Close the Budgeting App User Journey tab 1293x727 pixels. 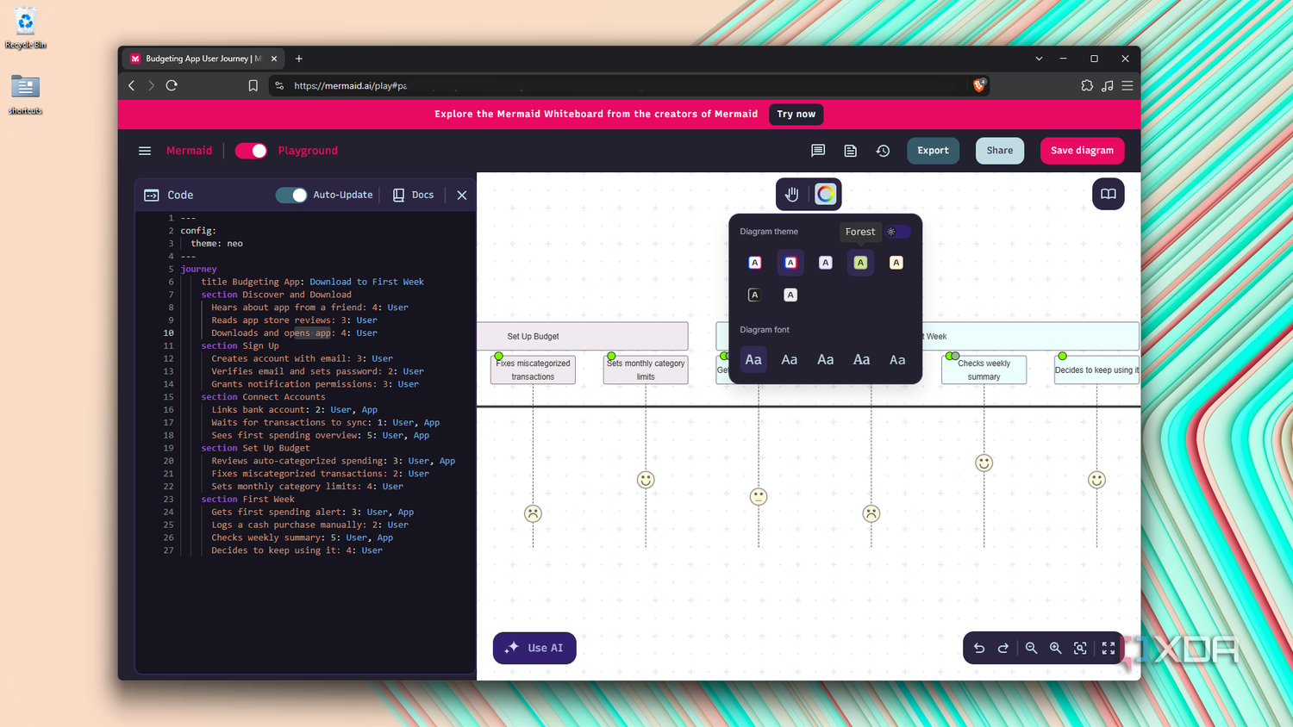click(274, 59)
